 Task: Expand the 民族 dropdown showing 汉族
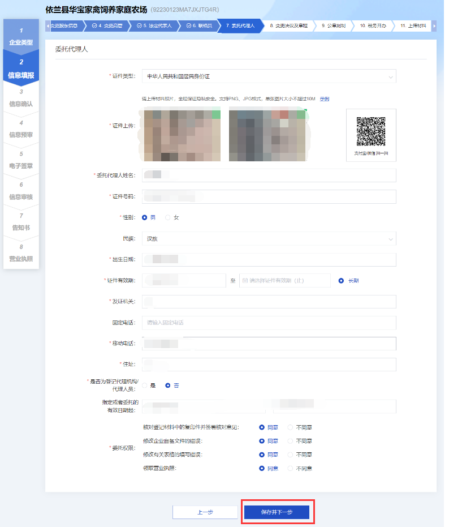[x=269, y=239]
